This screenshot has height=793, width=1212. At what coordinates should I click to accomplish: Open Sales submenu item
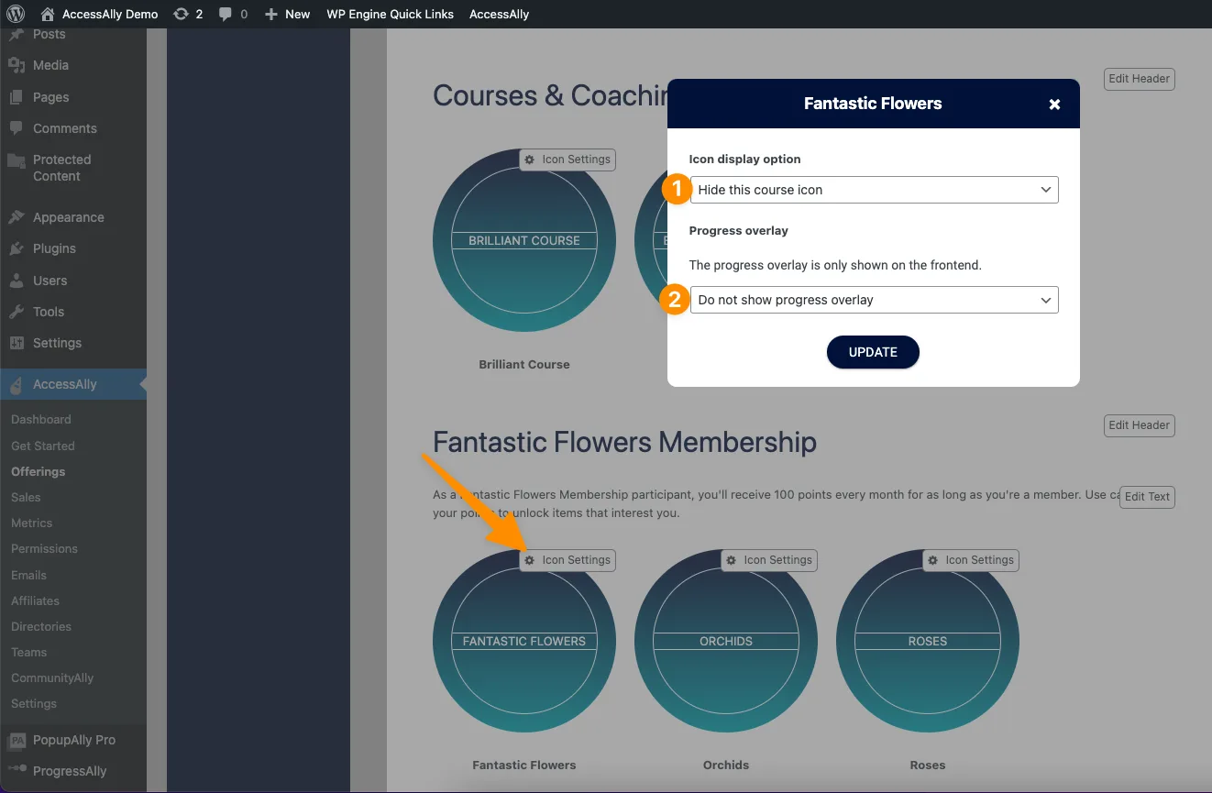26,497
